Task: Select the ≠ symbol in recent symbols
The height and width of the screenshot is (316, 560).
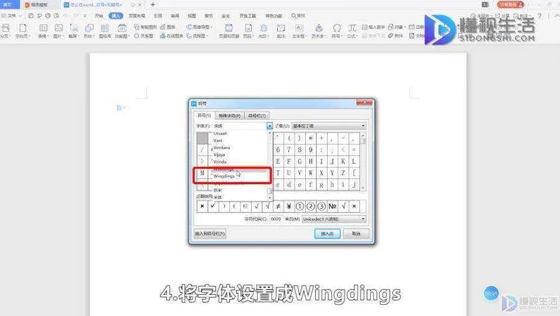Action: [278, 206]
